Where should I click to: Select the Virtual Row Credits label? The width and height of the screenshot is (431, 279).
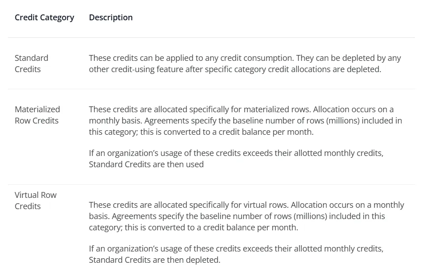(36, 201)
